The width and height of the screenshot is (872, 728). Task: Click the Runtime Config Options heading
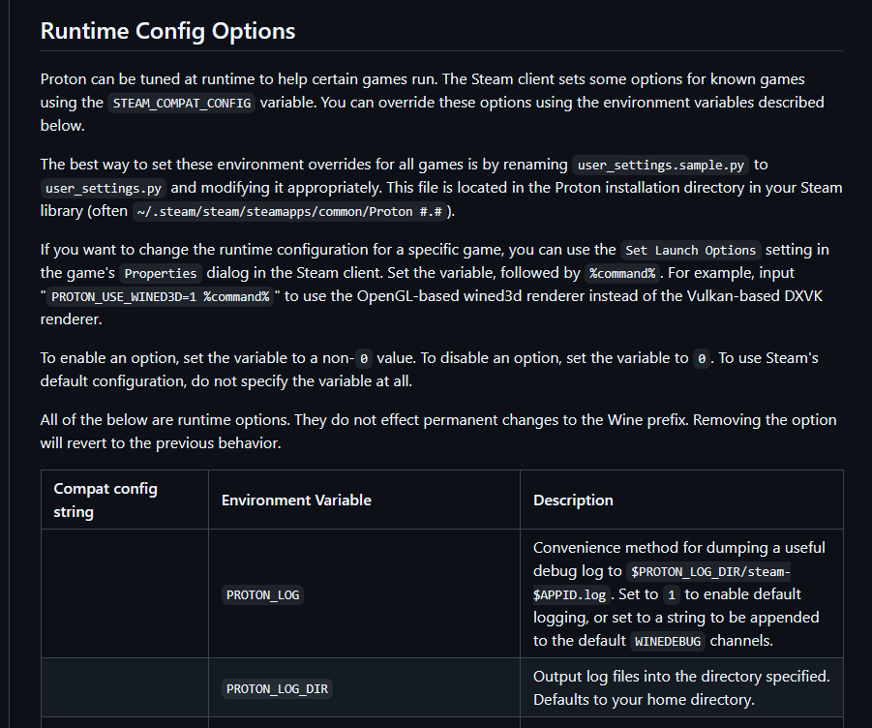167,31
